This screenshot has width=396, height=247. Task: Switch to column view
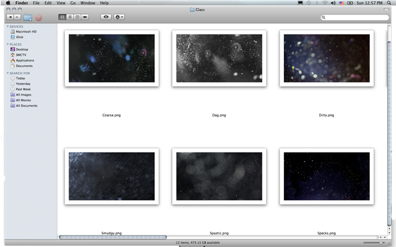pos(77,17)
